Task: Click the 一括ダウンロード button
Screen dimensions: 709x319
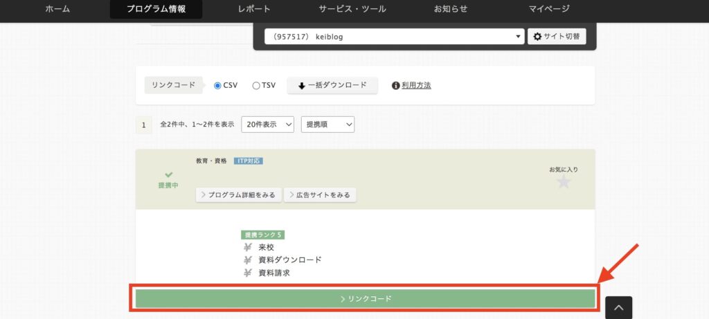Action: 332,85
